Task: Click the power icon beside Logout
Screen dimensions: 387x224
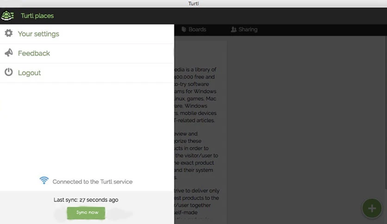Action: [x=9, y=72]
